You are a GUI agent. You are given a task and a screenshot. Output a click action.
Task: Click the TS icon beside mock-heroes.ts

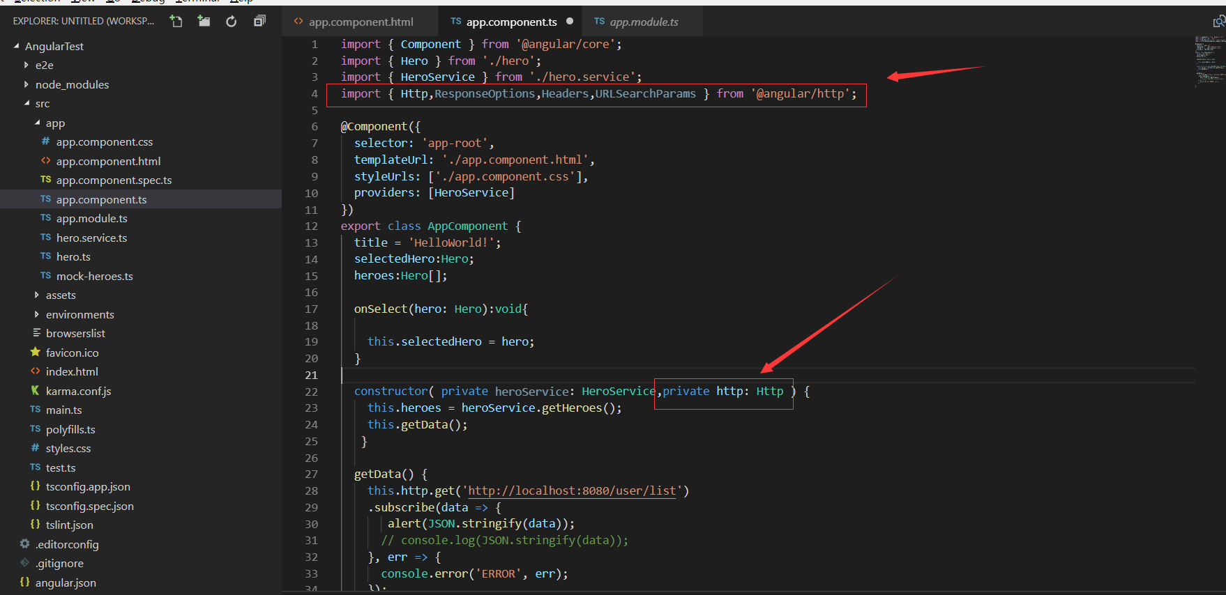[45, 276]
